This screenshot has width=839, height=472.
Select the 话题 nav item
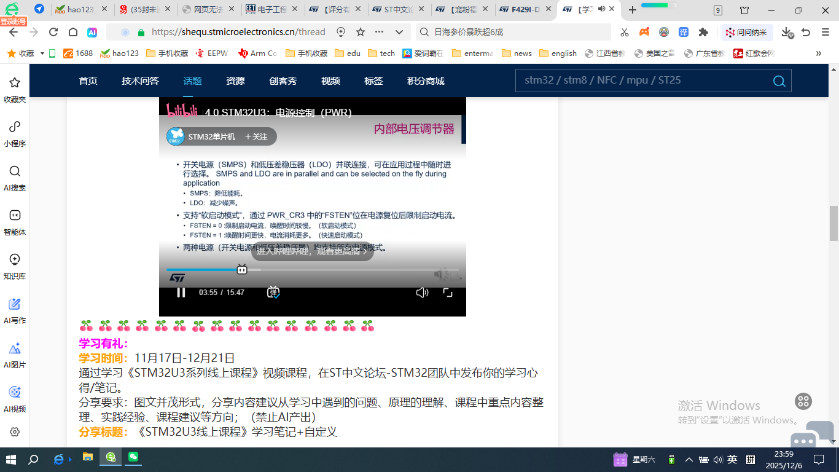tap(192, 81)
